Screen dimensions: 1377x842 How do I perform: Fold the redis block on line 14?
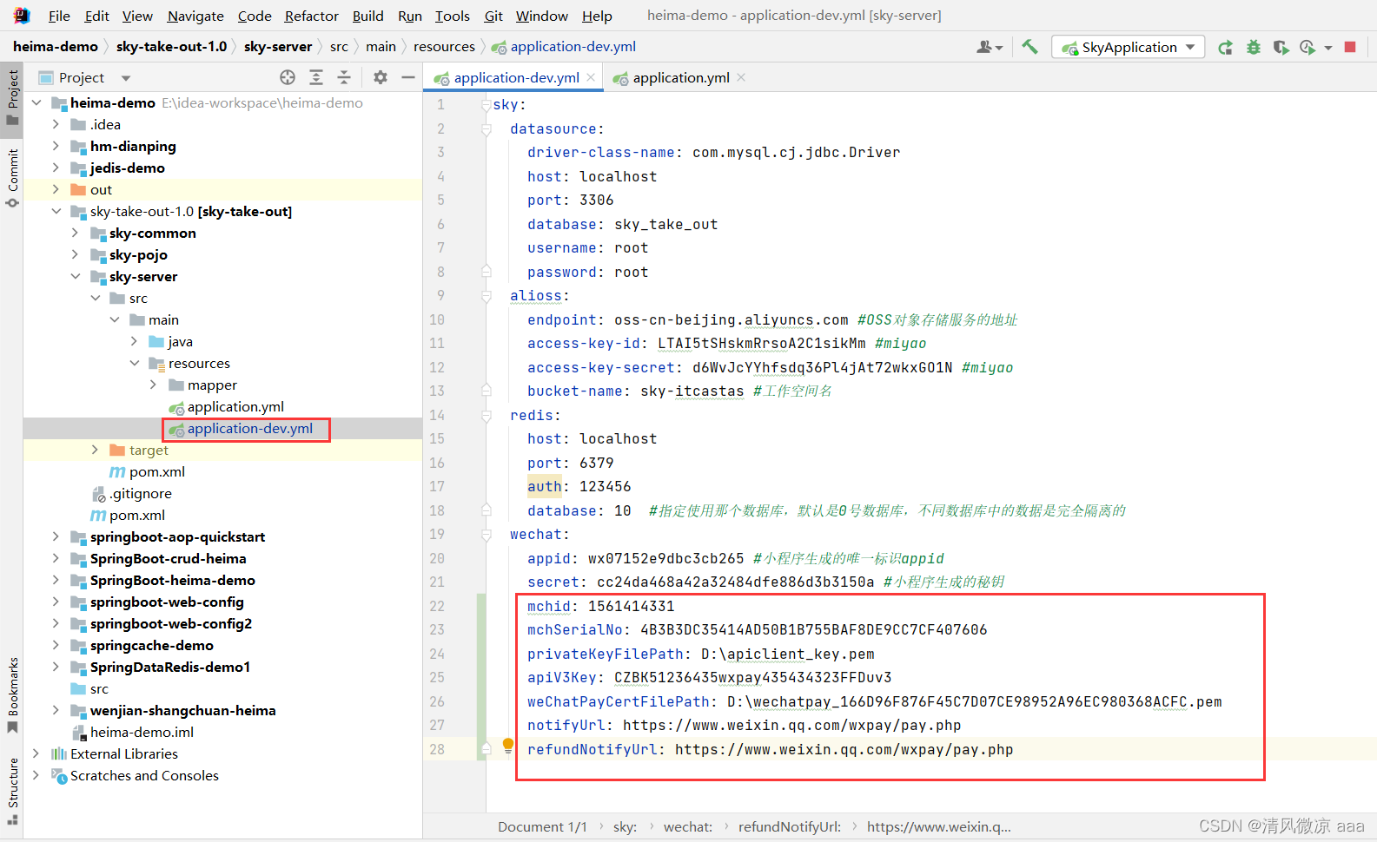(487, 416)
